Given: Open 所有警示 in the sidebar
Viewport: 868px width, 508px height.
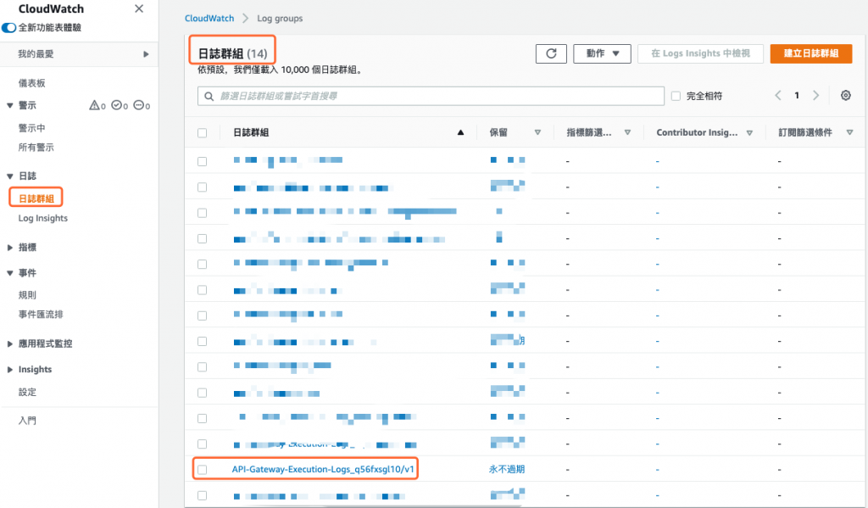Looking at the screenshot, I should 36,148.
